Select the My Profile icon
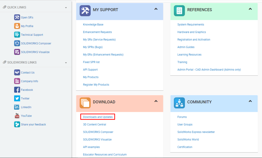This screenshot has height=158, width=262. 16,26
